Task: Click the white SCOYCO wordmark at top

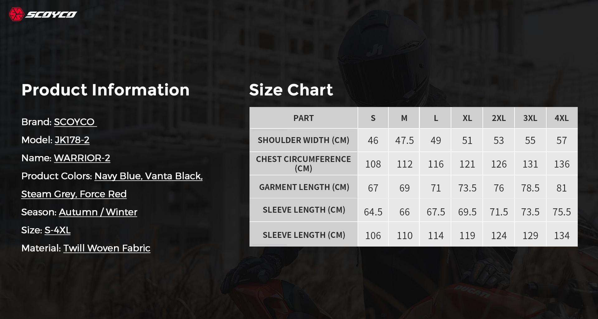Action: pos(51,15)
